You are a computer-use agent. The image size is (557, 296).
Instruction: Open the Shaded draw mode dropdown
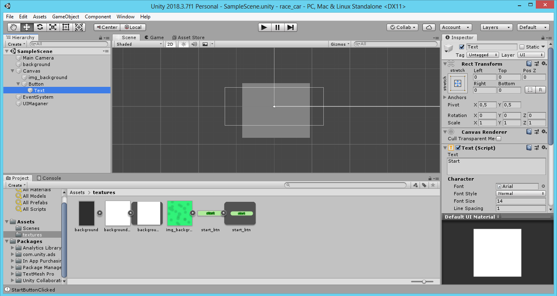point(138,44)
